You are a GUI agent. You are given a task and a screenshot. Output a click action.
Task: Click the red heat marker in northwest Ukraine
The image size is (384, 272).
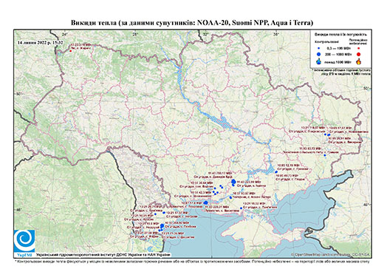pos(70,51)
